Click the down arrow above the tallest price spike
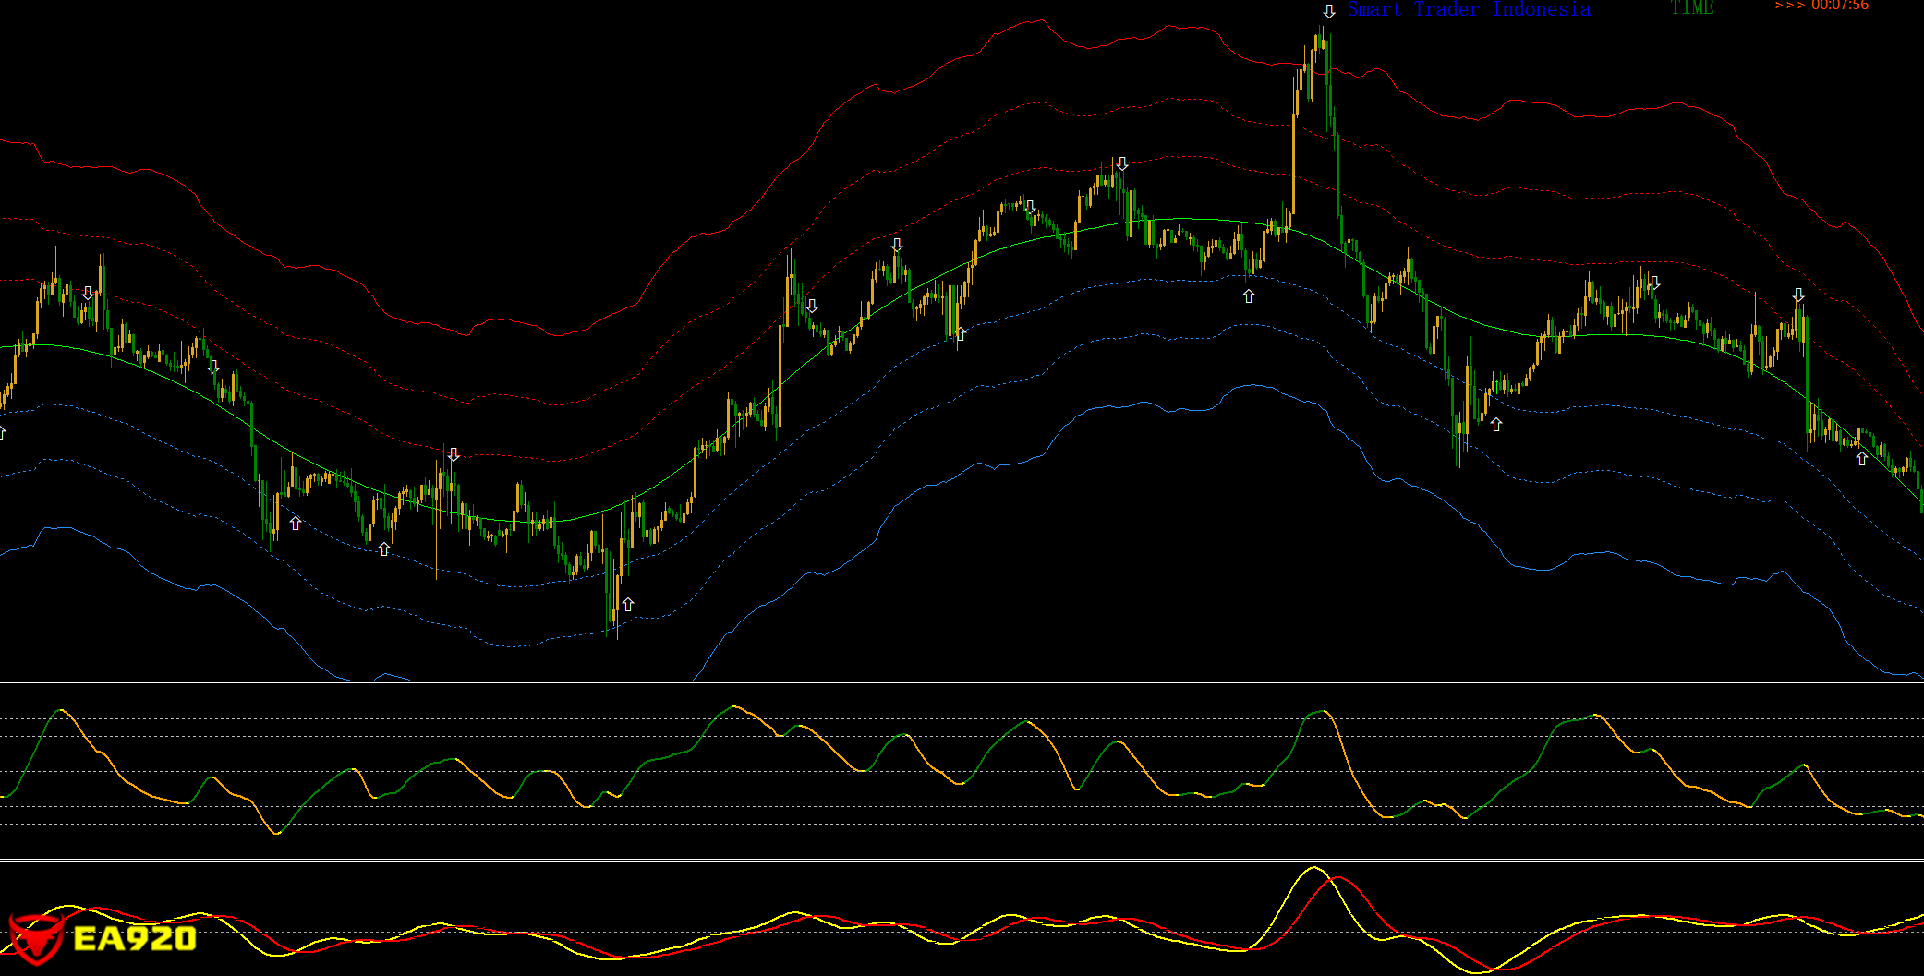The image size is (1924, 976). click(1328, 11)
